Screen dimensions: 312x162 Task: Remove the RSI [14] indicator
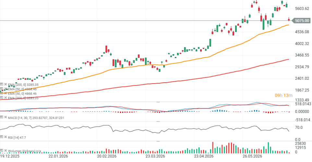(6, 137)
